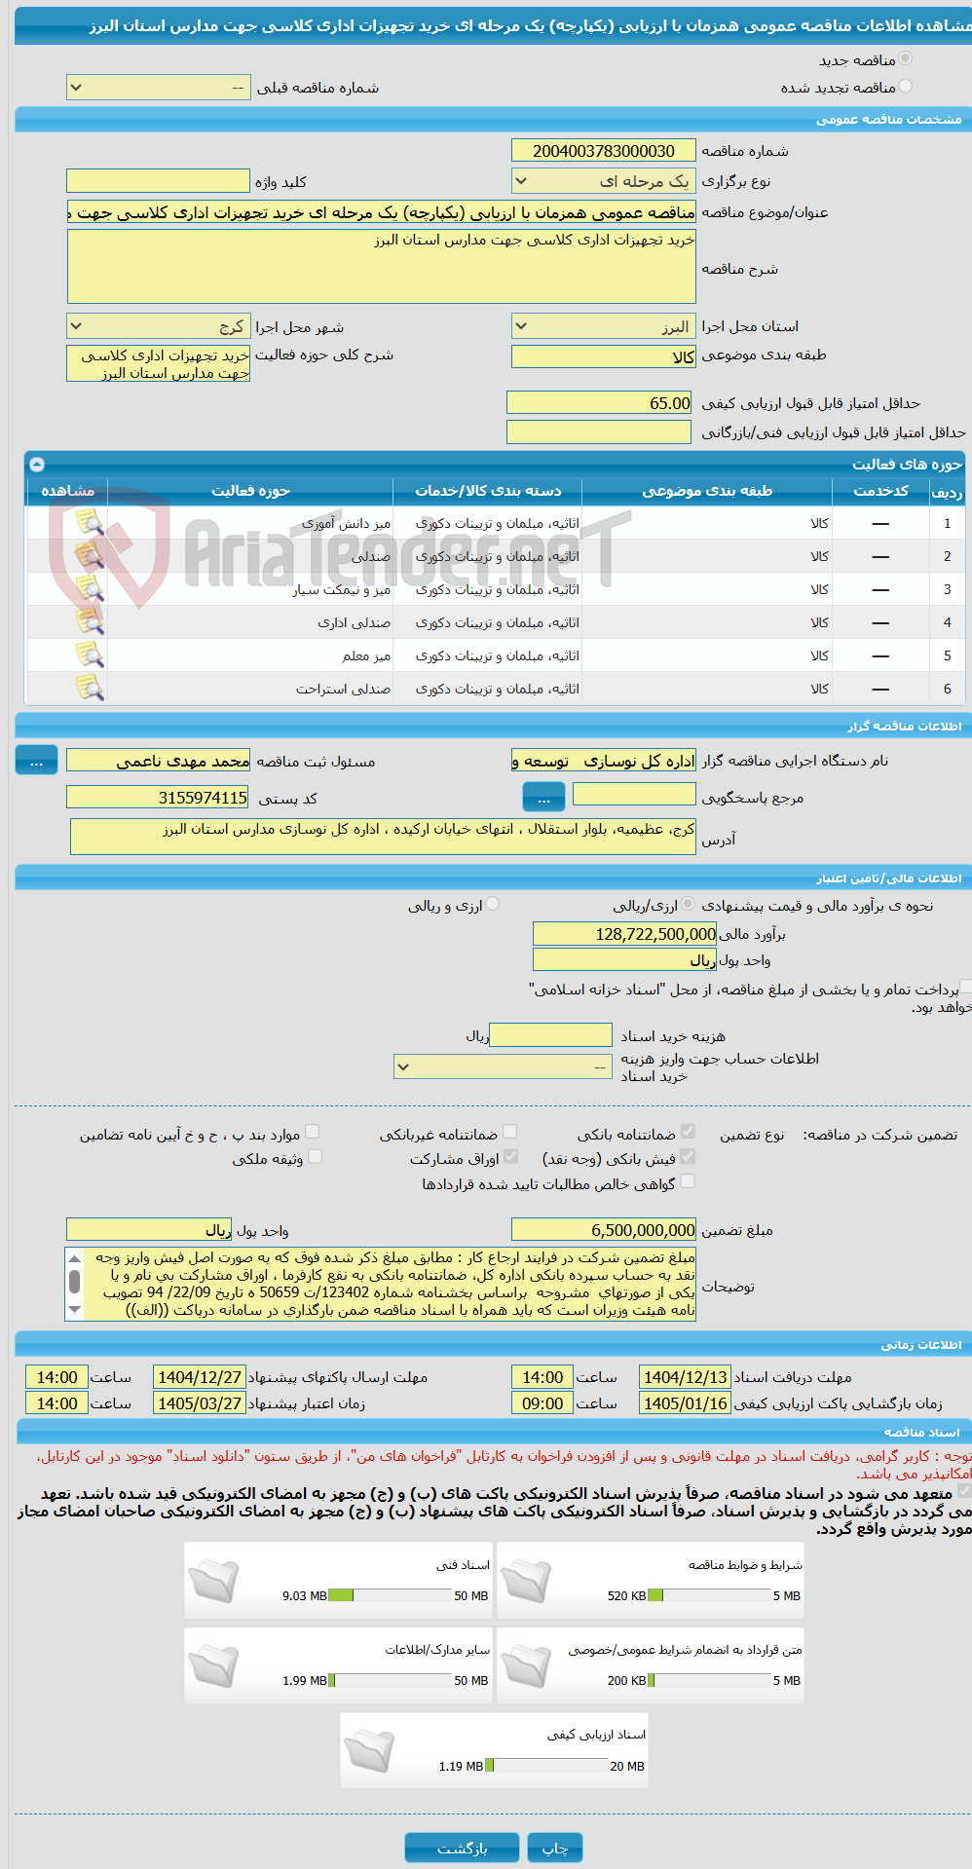The width and height of the screenshot is (972, 1869).
Task: Toggle گواهی خالص مطالبات checkbox
Action: pos(688,1181)
